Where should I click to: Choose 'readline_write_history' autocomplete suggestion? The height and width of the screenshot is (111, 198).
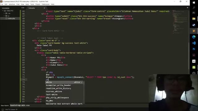(x=64, y=88)
